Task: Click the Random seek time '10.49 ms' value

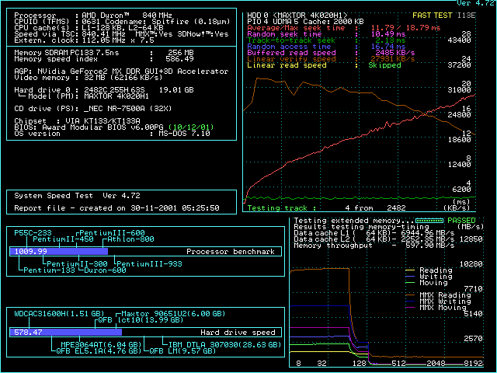Action: 388,34
